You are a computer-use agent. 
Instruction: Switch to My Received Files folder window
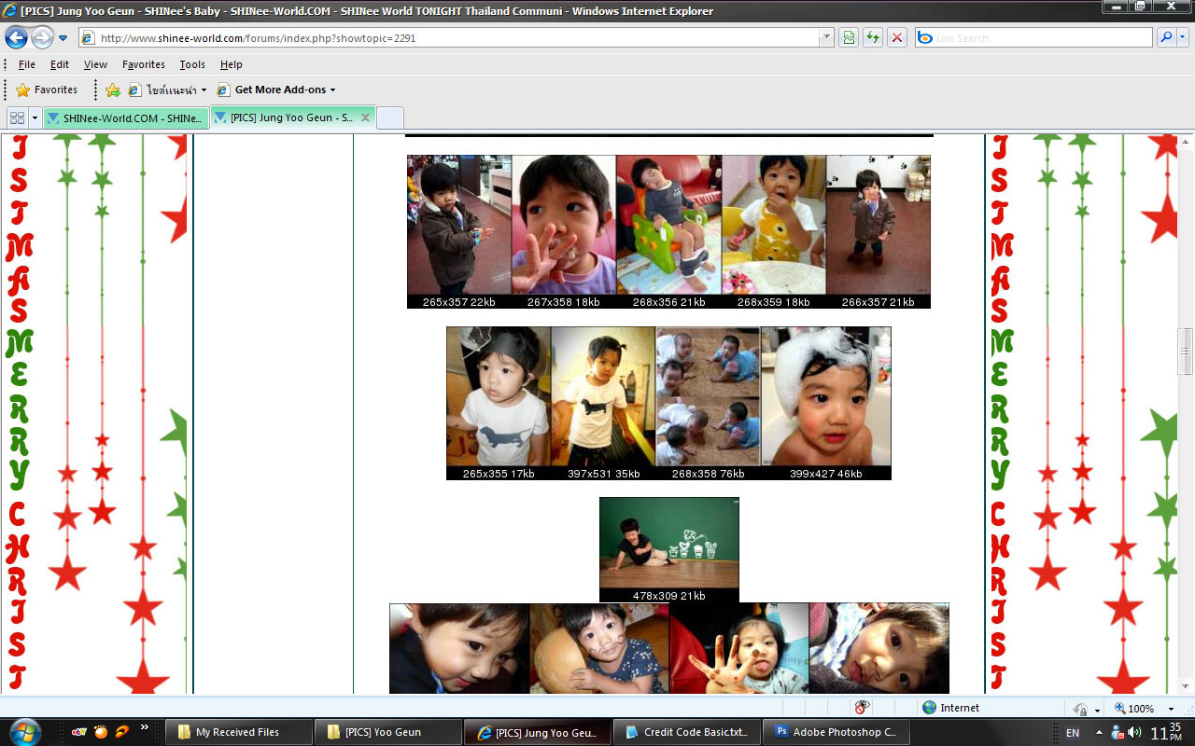click(x=238, y=732)
